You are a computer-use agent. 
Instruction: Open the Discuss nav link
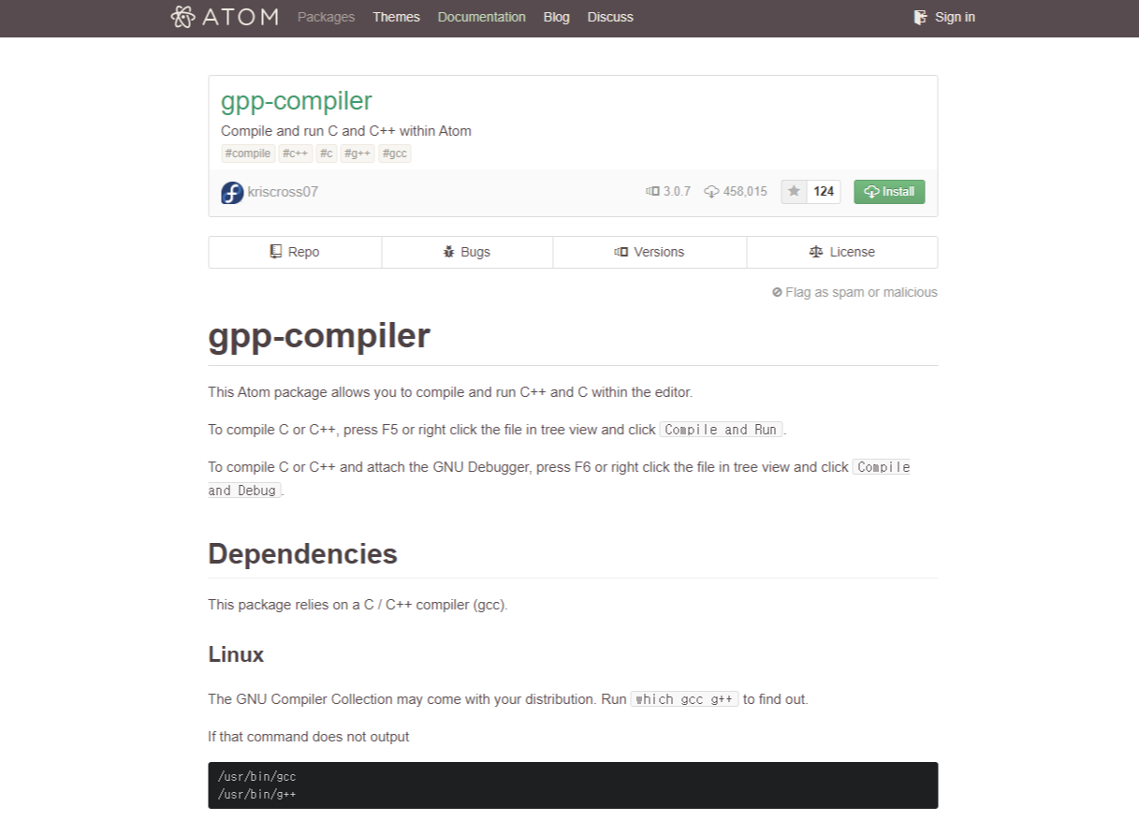(610, 17)
